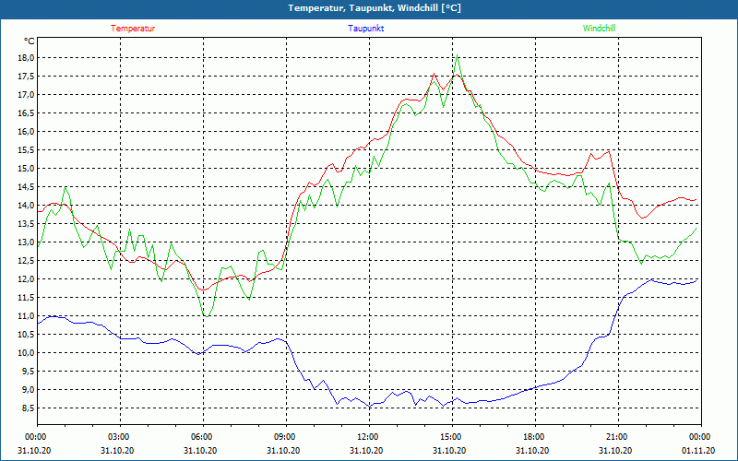Image resolution: width=738 pixels, height=461 pixels.
Task: Click the 01.11.20 date label
Action: tap(698, 450)
